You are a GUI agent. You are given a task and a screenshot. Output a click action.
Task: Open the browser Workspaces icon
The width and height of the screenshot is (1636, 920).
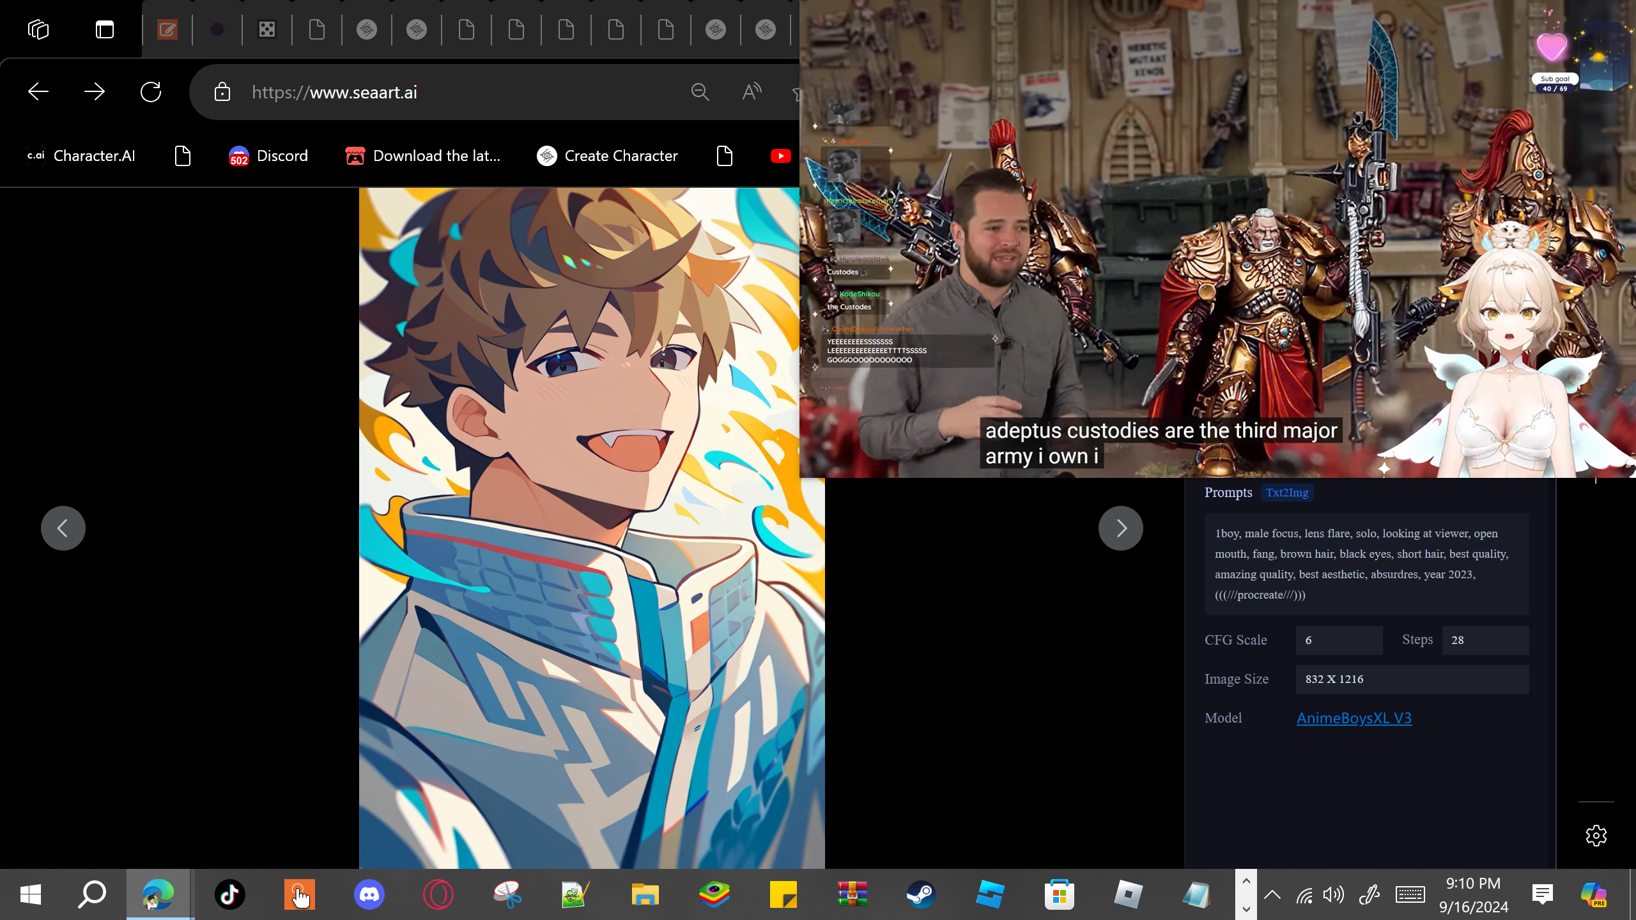pyautogui.click(x=38, y=29)
